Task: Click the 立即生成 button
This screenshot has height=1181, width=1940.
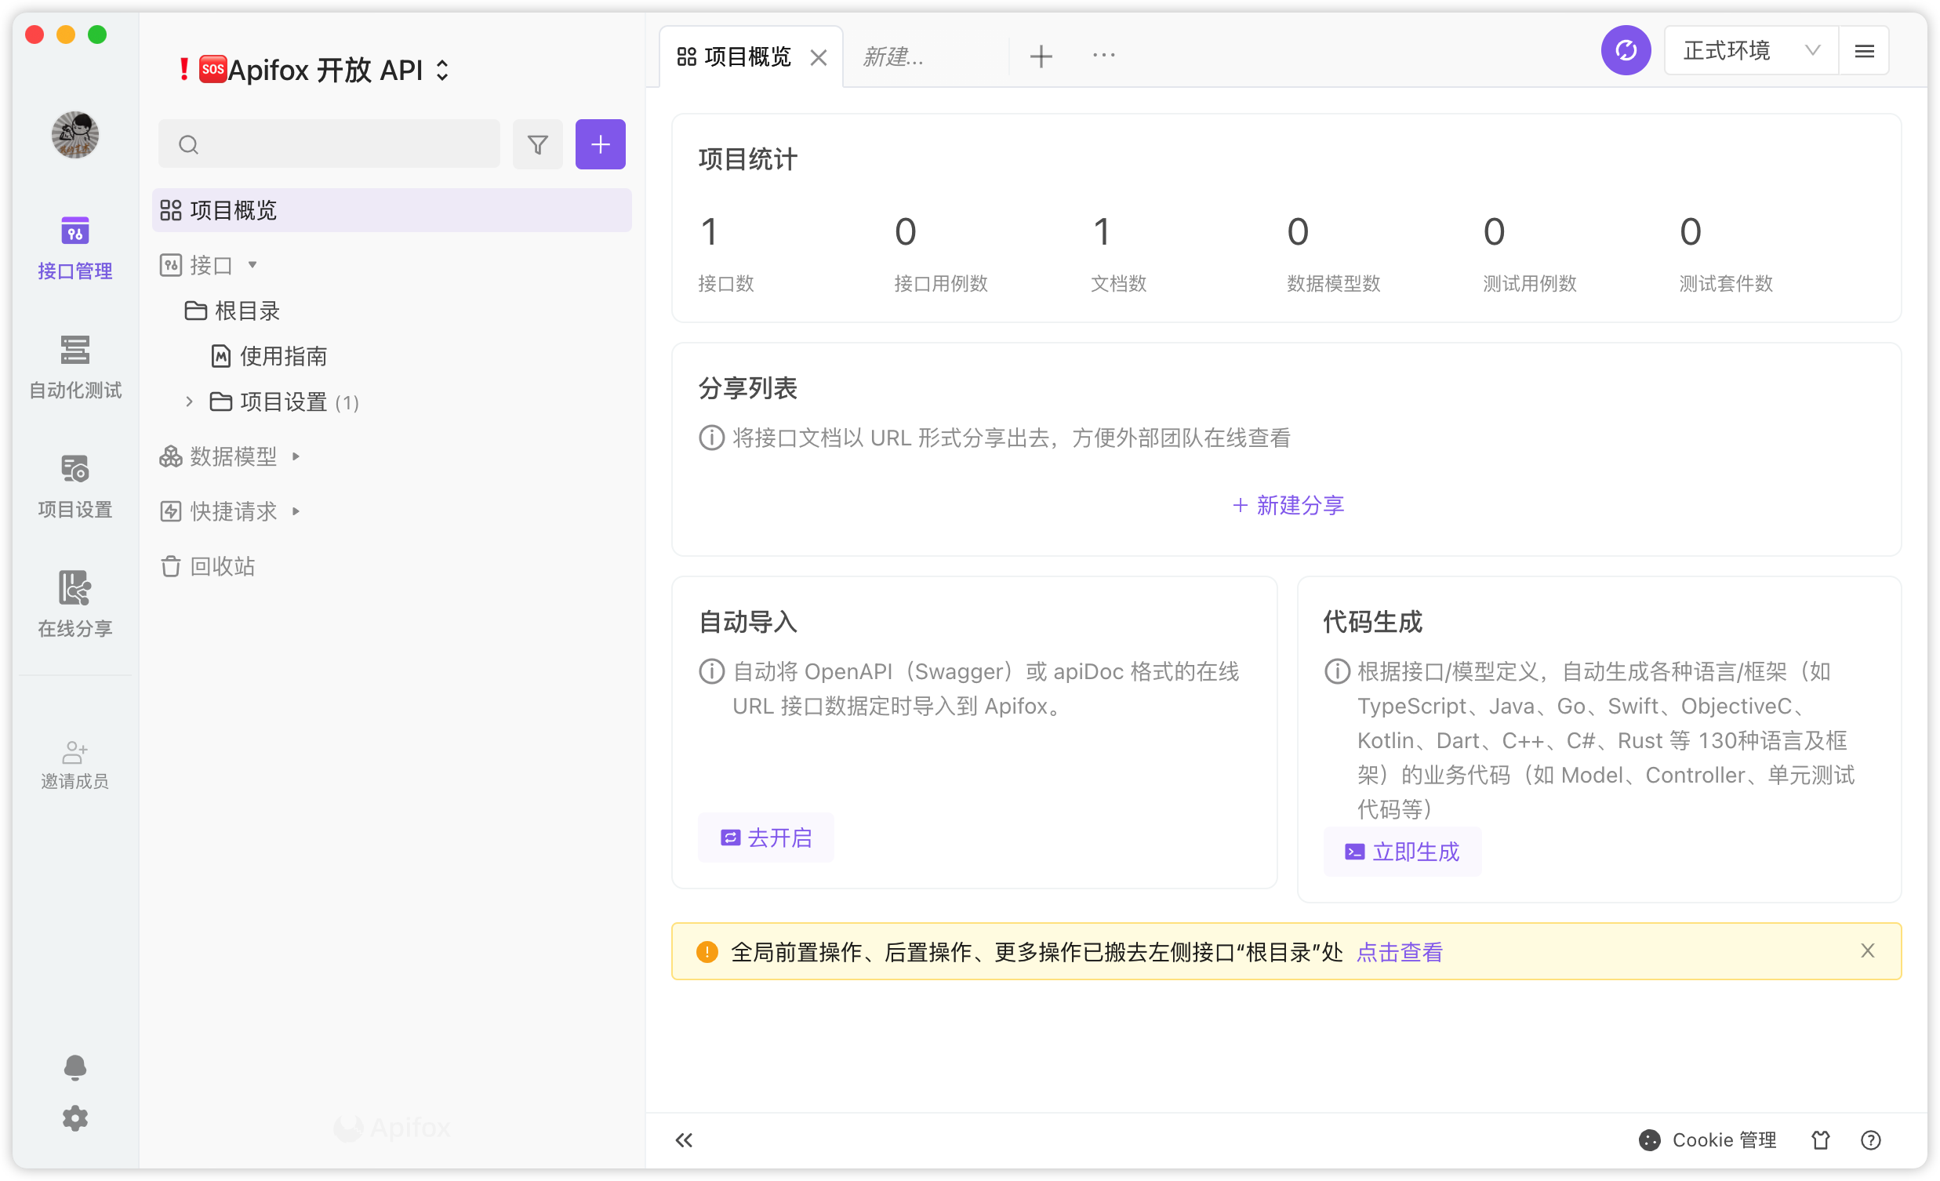Action: point(1401,852)
